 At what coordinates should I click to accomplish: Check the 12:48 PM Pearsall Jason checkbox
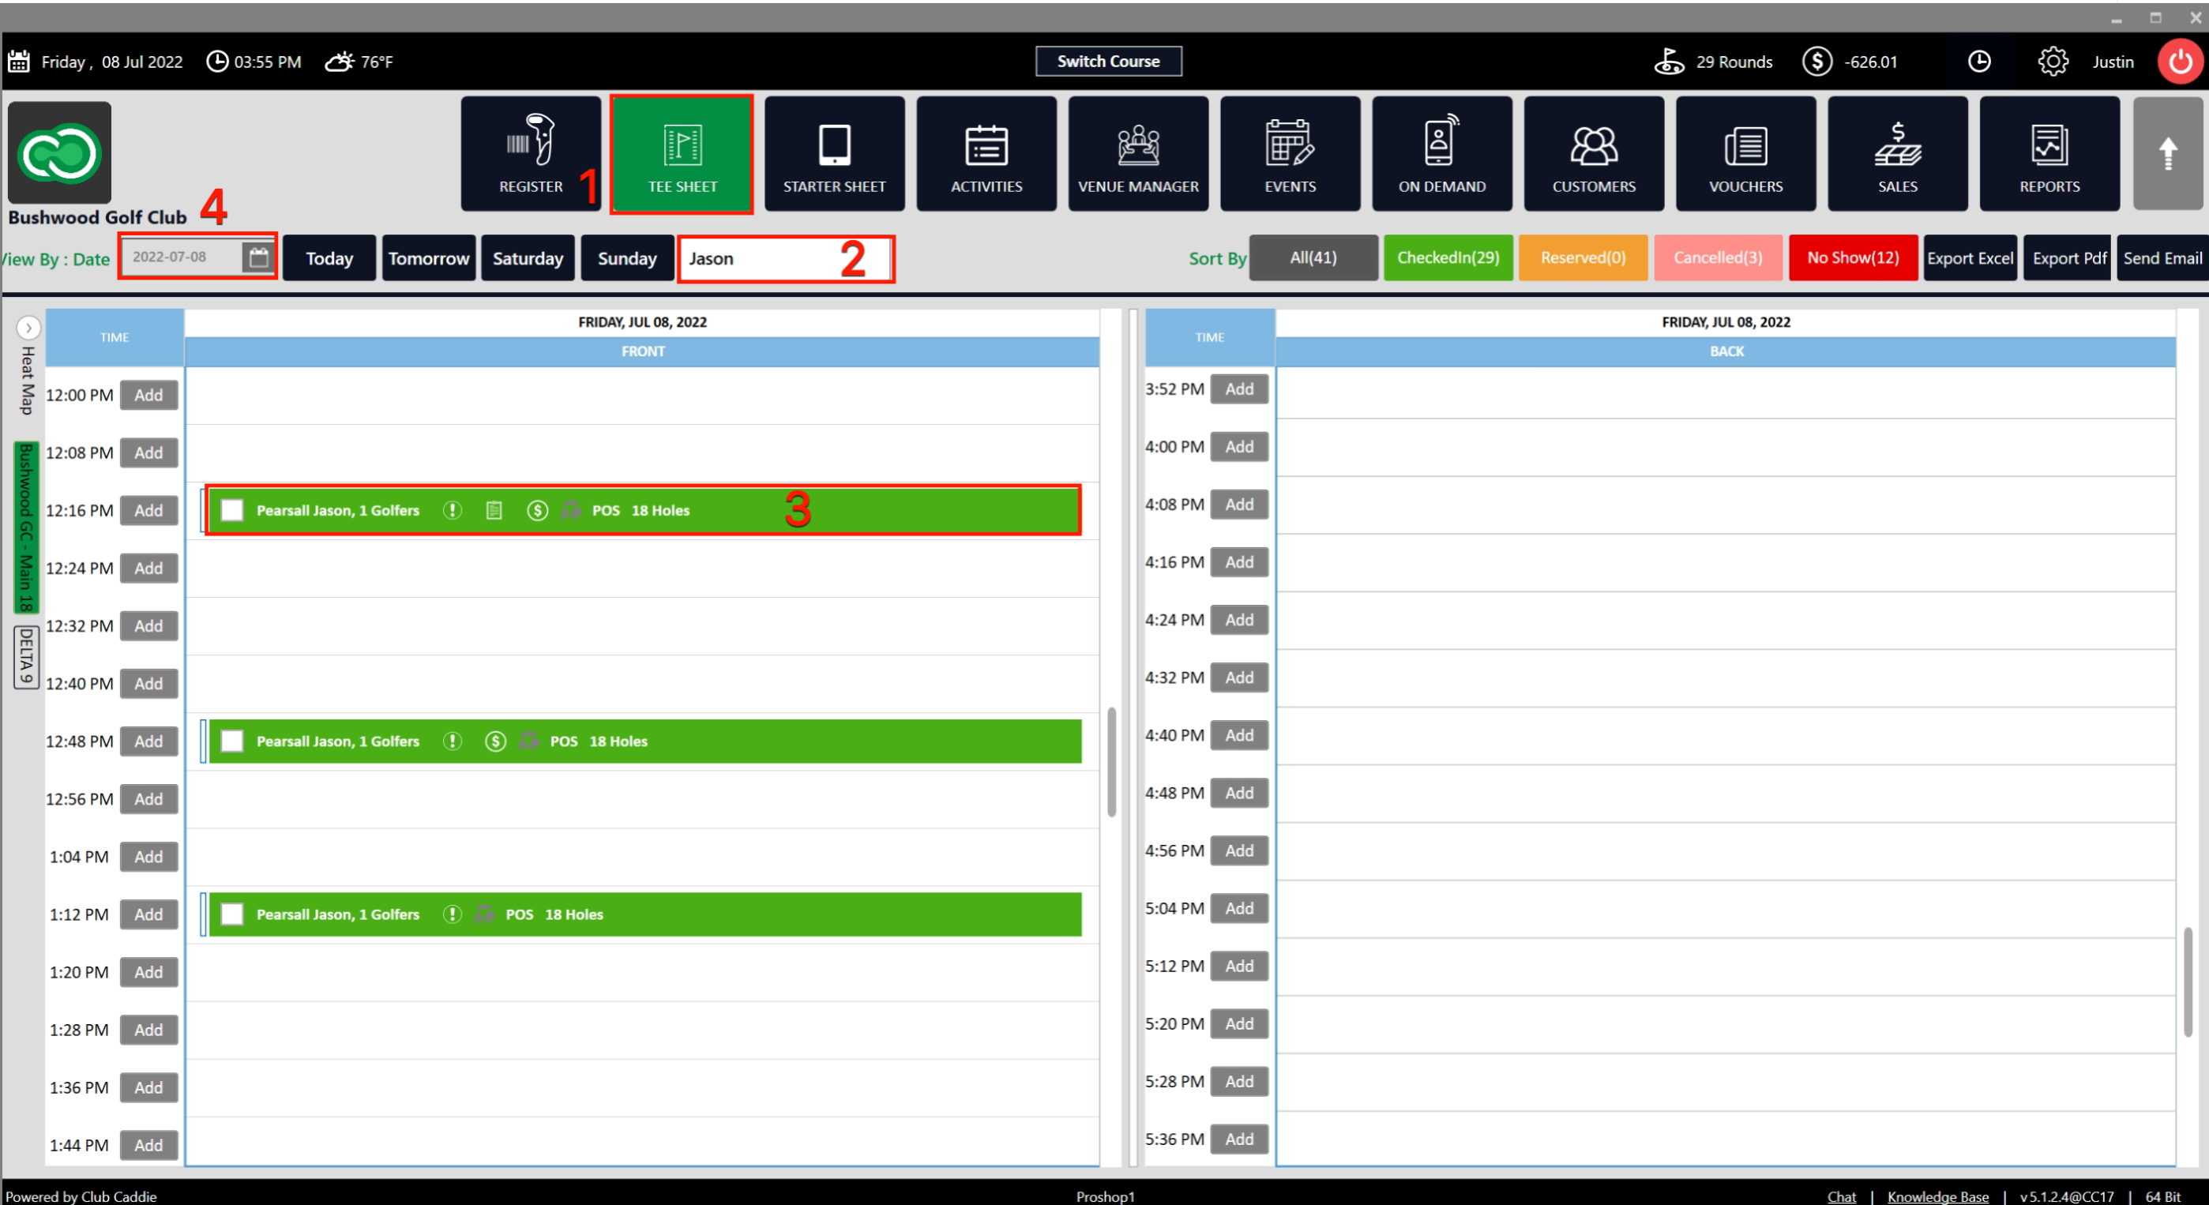point(231,741)
